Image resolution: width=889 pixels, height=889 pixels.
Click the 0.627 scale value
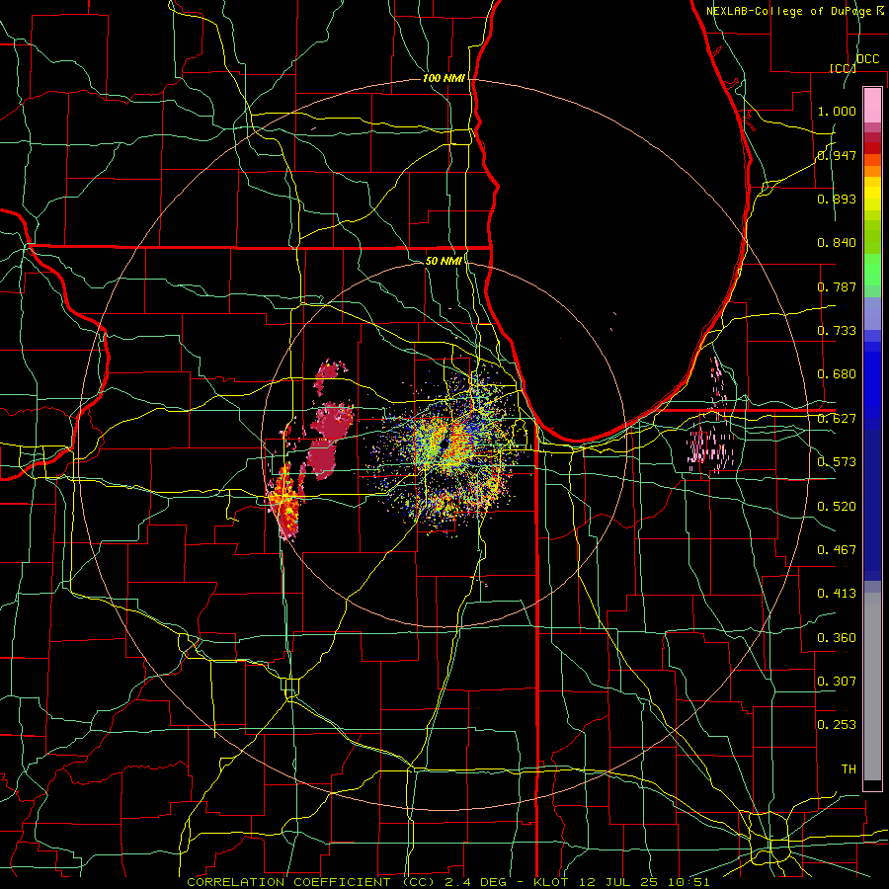pos(837,419)
